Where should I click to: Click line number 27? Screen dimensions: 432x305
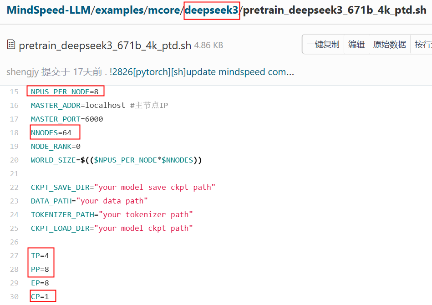pos(14,256)
